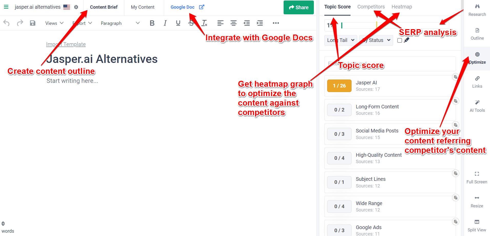Screen dimensions: 490x236
Task: Toggle italic formatting
Action: tap(165, 23)
